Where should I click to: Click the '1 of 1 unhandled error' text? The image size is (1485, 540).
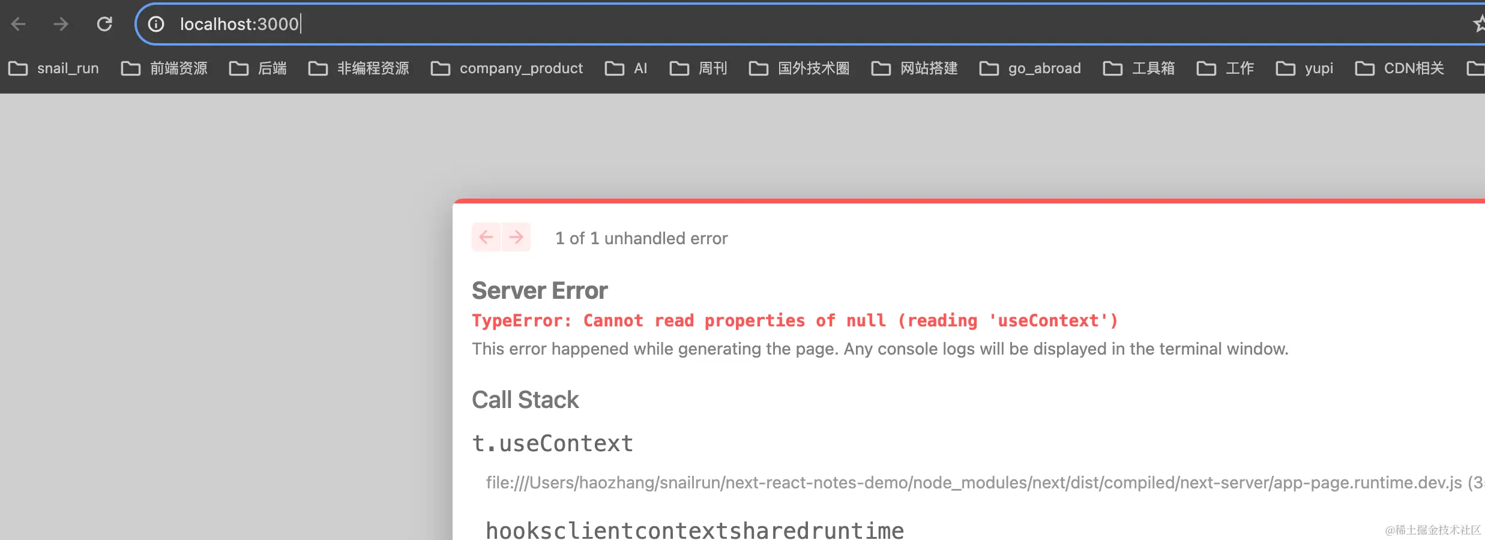641,238
